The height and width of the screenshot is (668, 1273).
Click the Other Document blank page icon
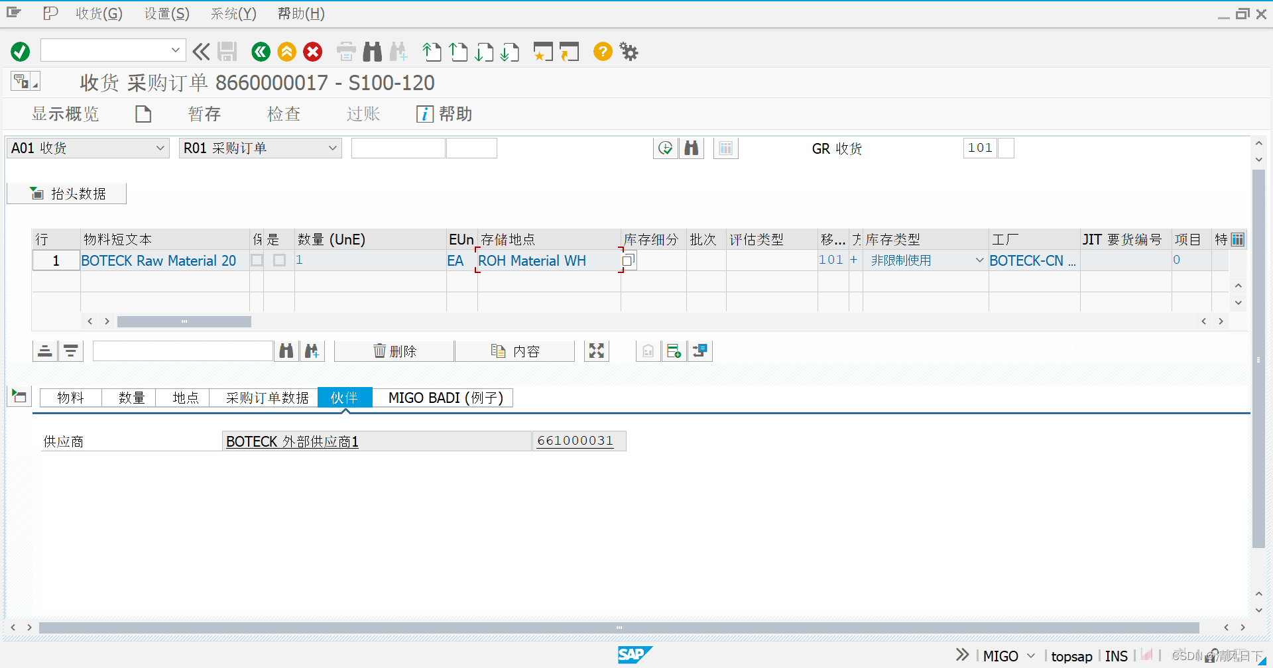pos(143,114)
